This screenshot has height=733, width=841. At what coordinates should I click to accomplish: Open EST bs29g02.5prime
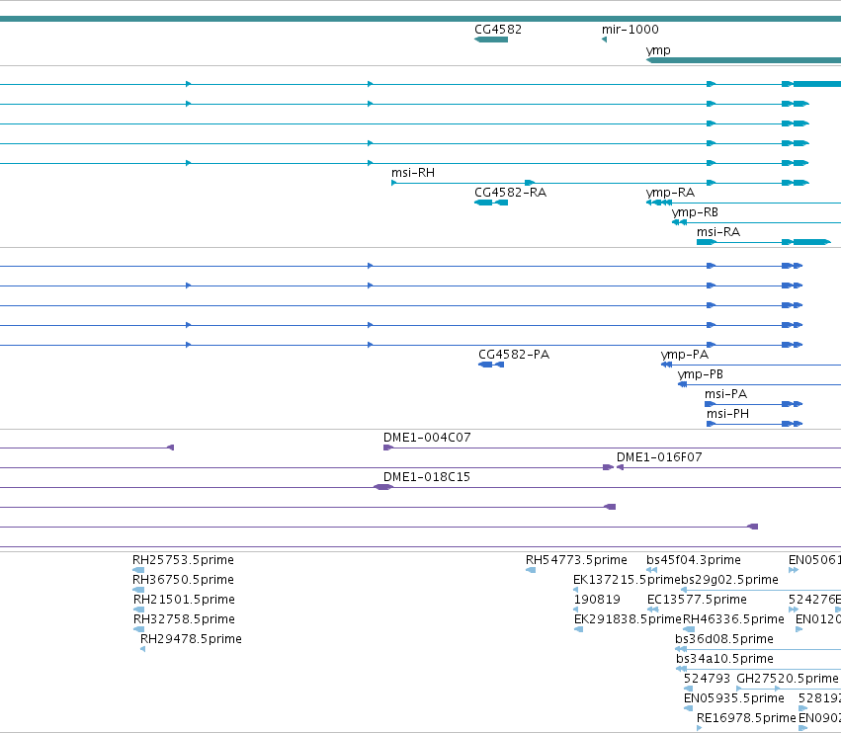(x=729, y=580)
